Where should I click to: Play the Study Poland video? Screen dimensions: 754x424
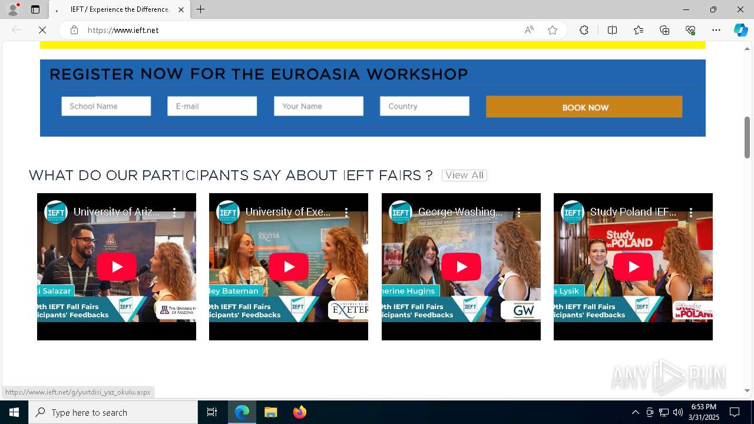pyautogui.click(x=633, y=267)
